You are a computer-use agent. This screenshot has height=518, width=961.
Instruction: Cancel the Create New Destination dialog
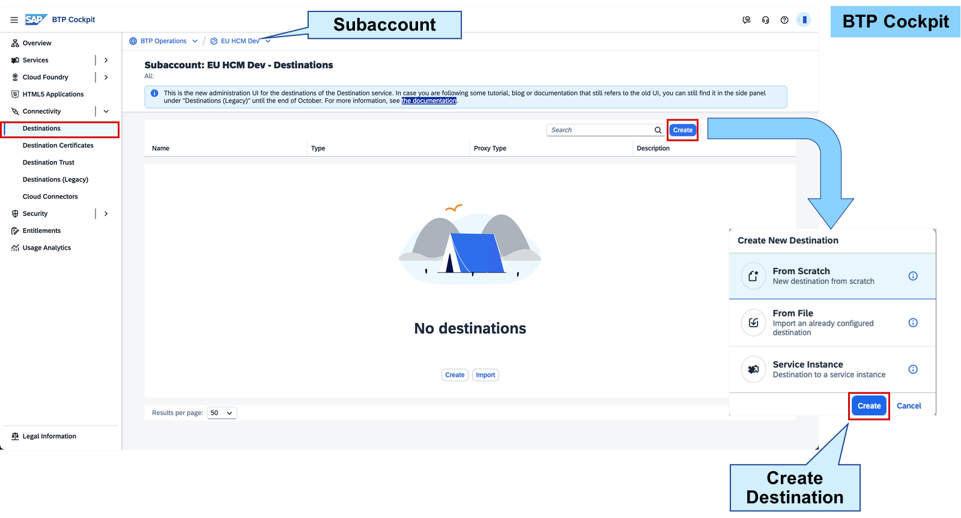pos(909,406)
